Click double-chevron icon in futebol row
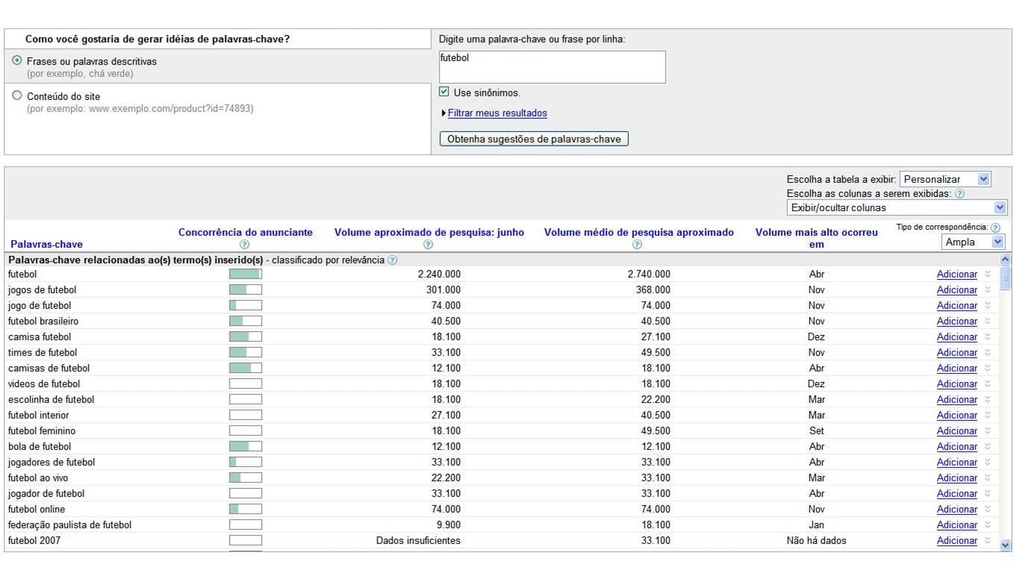 (988, 274)
